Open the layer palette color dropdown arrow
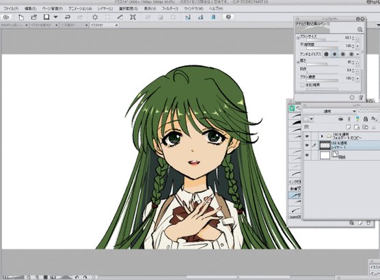 point(312,119)
